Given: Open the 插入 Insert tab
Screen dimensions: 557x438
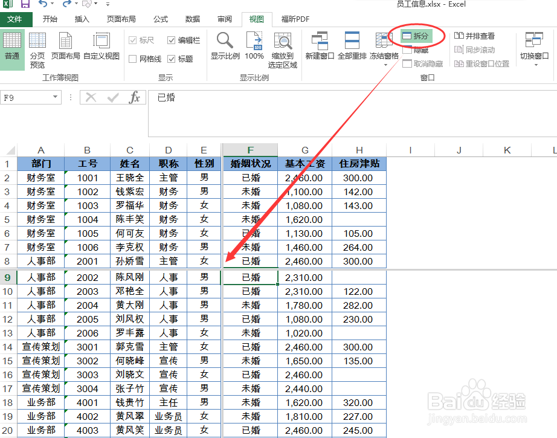Looking at the screenshot, I should tap(82, 19).
